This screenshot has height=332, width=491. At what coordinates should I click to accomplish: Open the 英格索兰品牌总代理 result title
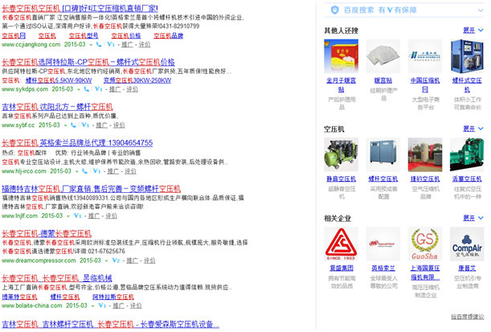(77, 143)
